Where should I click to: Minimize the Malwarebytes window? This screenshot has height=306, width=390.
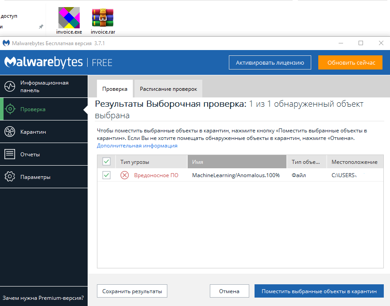click(341, 43)
